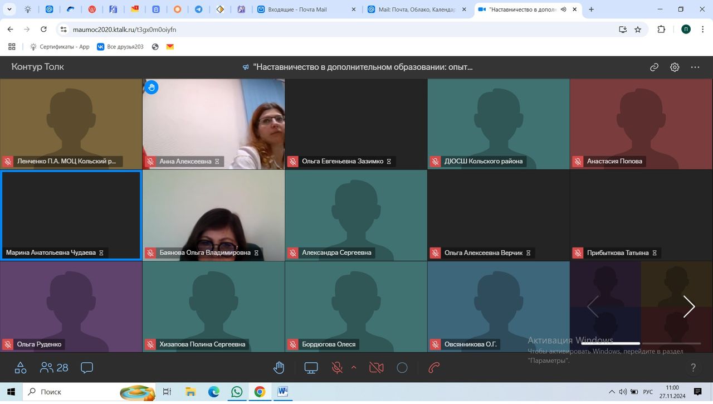Click raised hand badge on Анна Алексеевна tile
Viewport: 713px width, 404px height.
coord(152,87)
